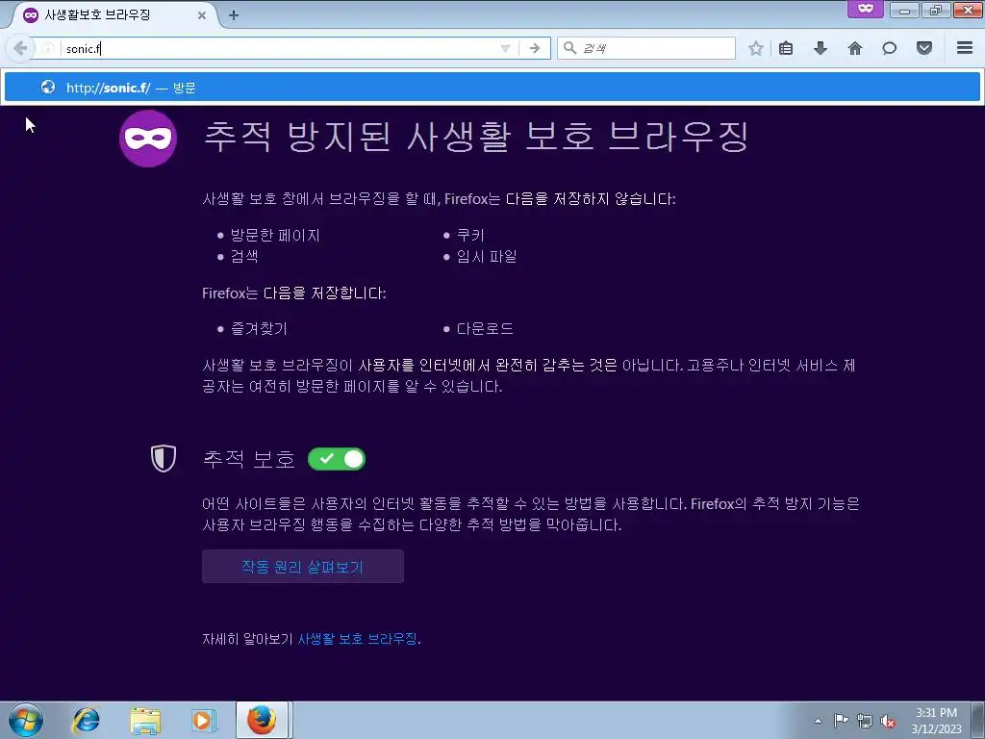Bookmark this page with the star icon

click(x=756, y=48)
